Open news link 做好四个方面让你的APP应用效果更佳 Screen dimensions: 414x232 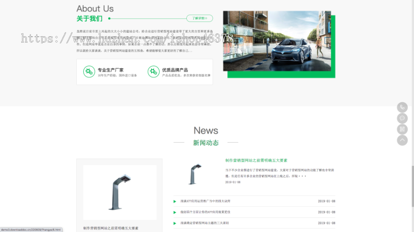pos(205,212)
